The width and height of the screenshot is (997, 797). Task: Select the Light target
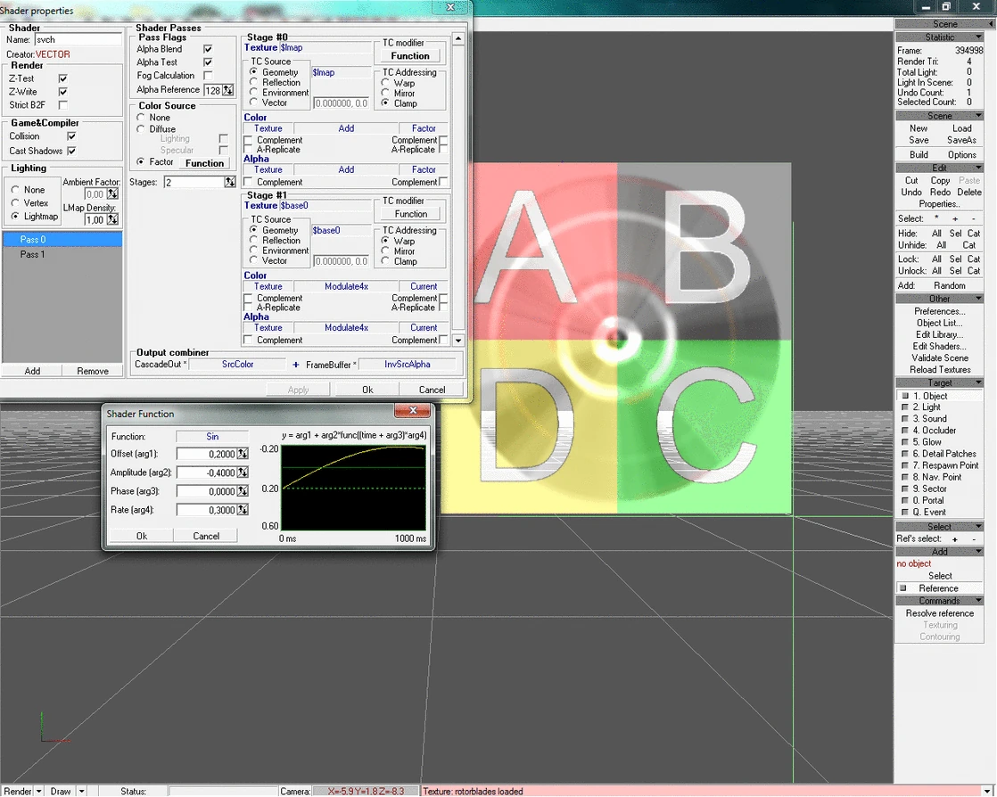click(940, 407)
